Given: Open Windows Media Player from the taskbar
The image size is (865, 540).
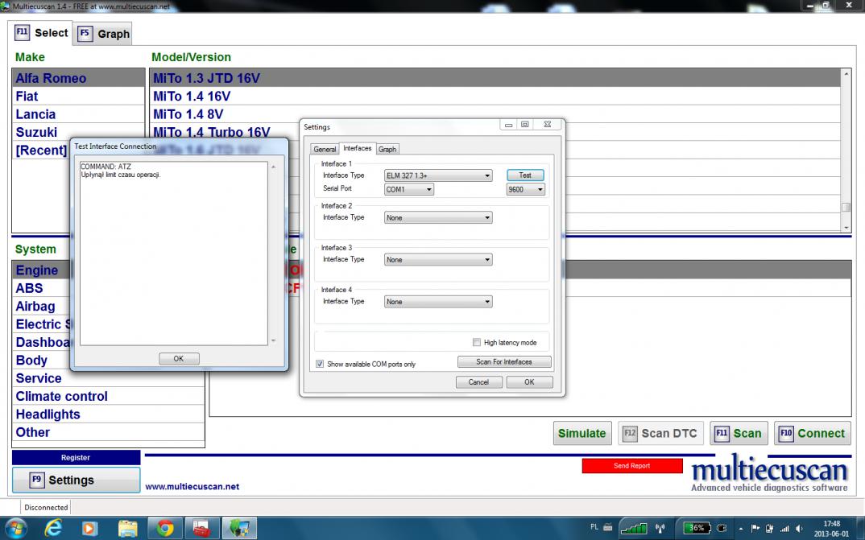Looking at the screenshot, I should click(x=89, y=528).
